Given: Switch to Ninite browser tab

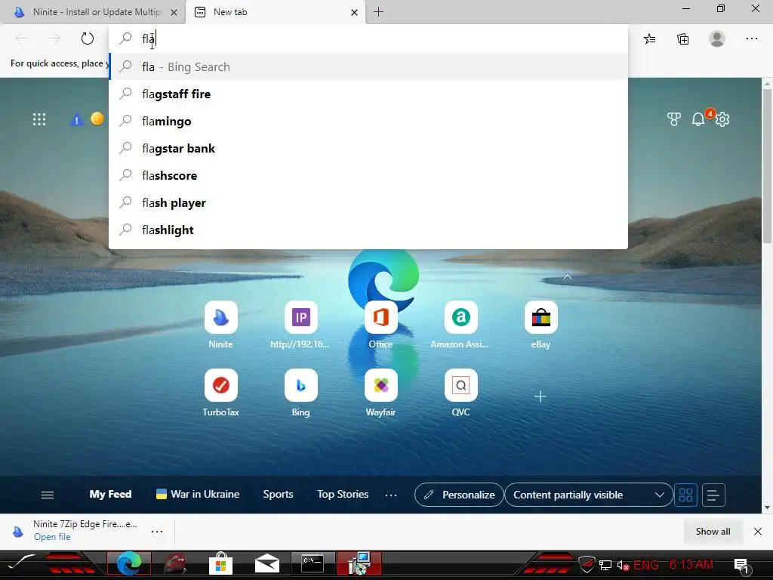Looking at the screenshot, I should (x=92, y=12).
